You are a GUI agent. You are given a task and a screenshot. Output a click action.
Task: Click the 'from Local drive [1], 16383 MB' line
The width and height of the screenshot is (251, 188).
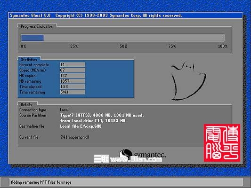(x=93, y=121)
